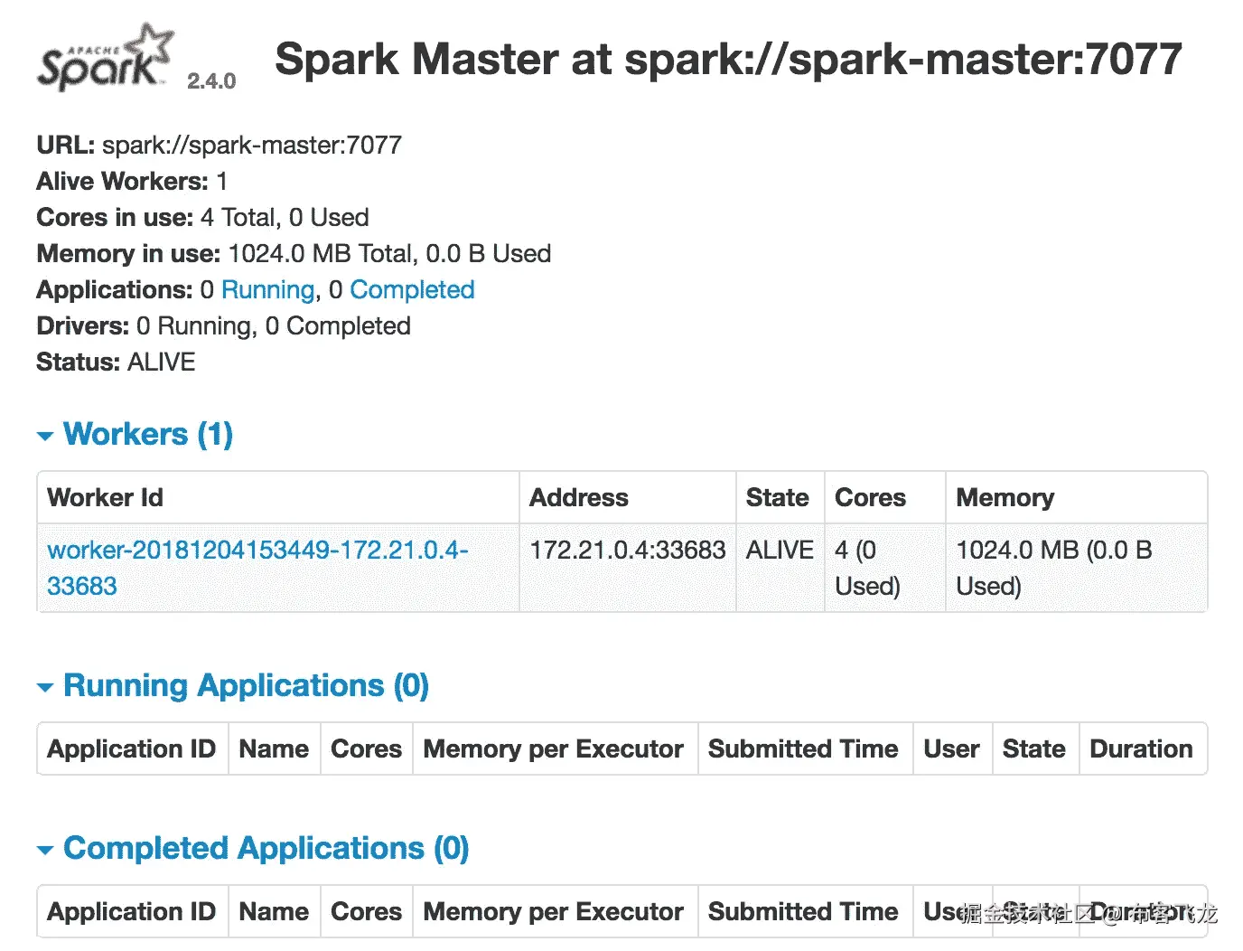Open the Completed applications link
The image size is (1243, 951).
coord(412,290)
